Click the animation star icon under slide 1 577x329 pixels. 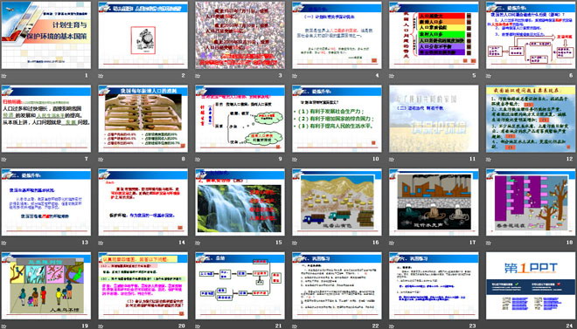click(3, 76)
